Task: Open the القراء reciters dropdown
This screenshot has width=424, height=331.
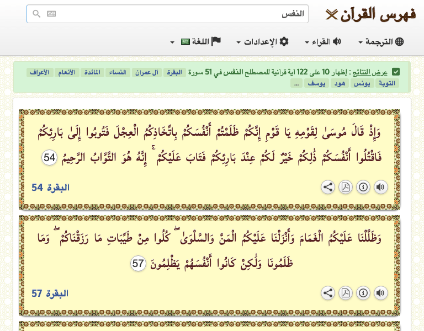Action: pos(324,42)
